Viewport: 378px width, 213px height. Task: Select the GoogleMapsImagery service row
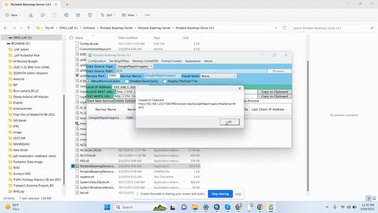coord(189,118)
